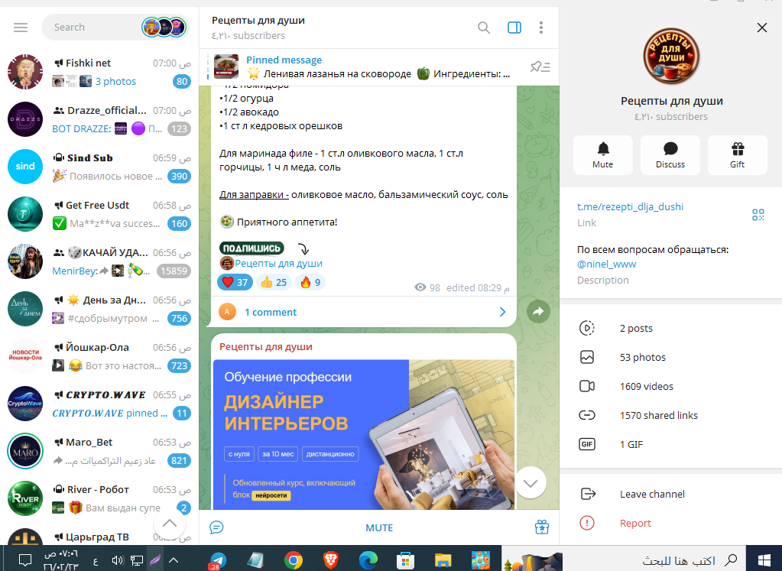Open the notification center icon in taskbar

pos(24,560)
